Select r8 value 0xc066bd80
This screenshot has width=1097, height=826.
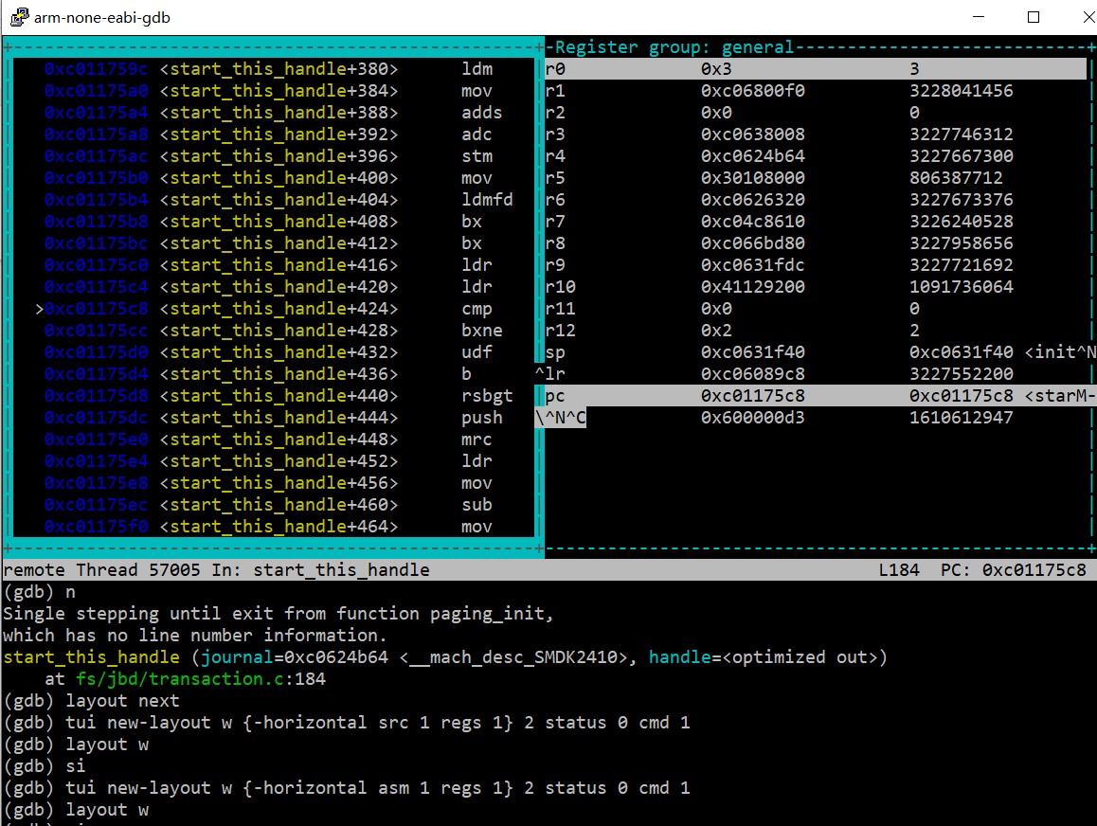point(753,242)
